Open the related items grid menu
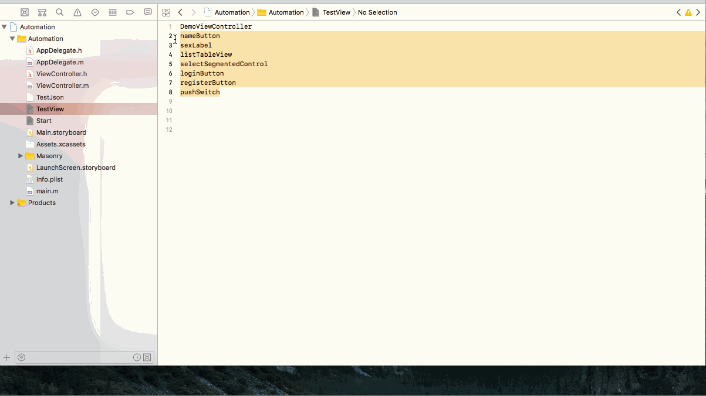Screen dimensions: 706x396 click(x=166, y=12)
